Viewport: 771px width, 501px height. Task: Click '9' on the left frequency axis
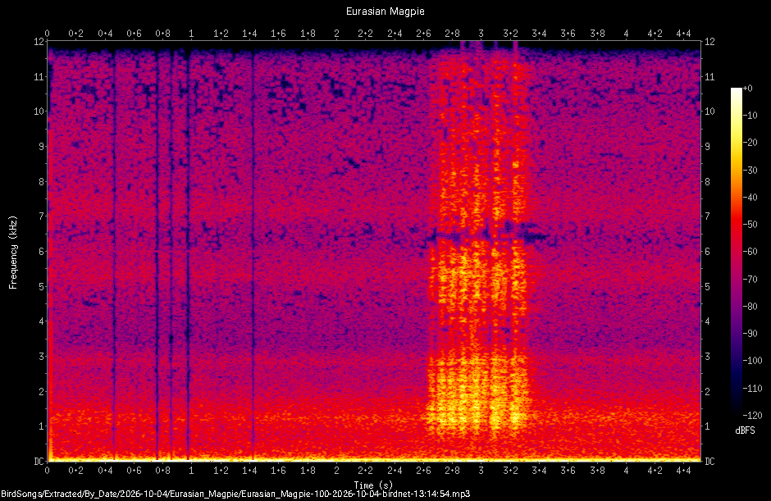click(42, 147)
